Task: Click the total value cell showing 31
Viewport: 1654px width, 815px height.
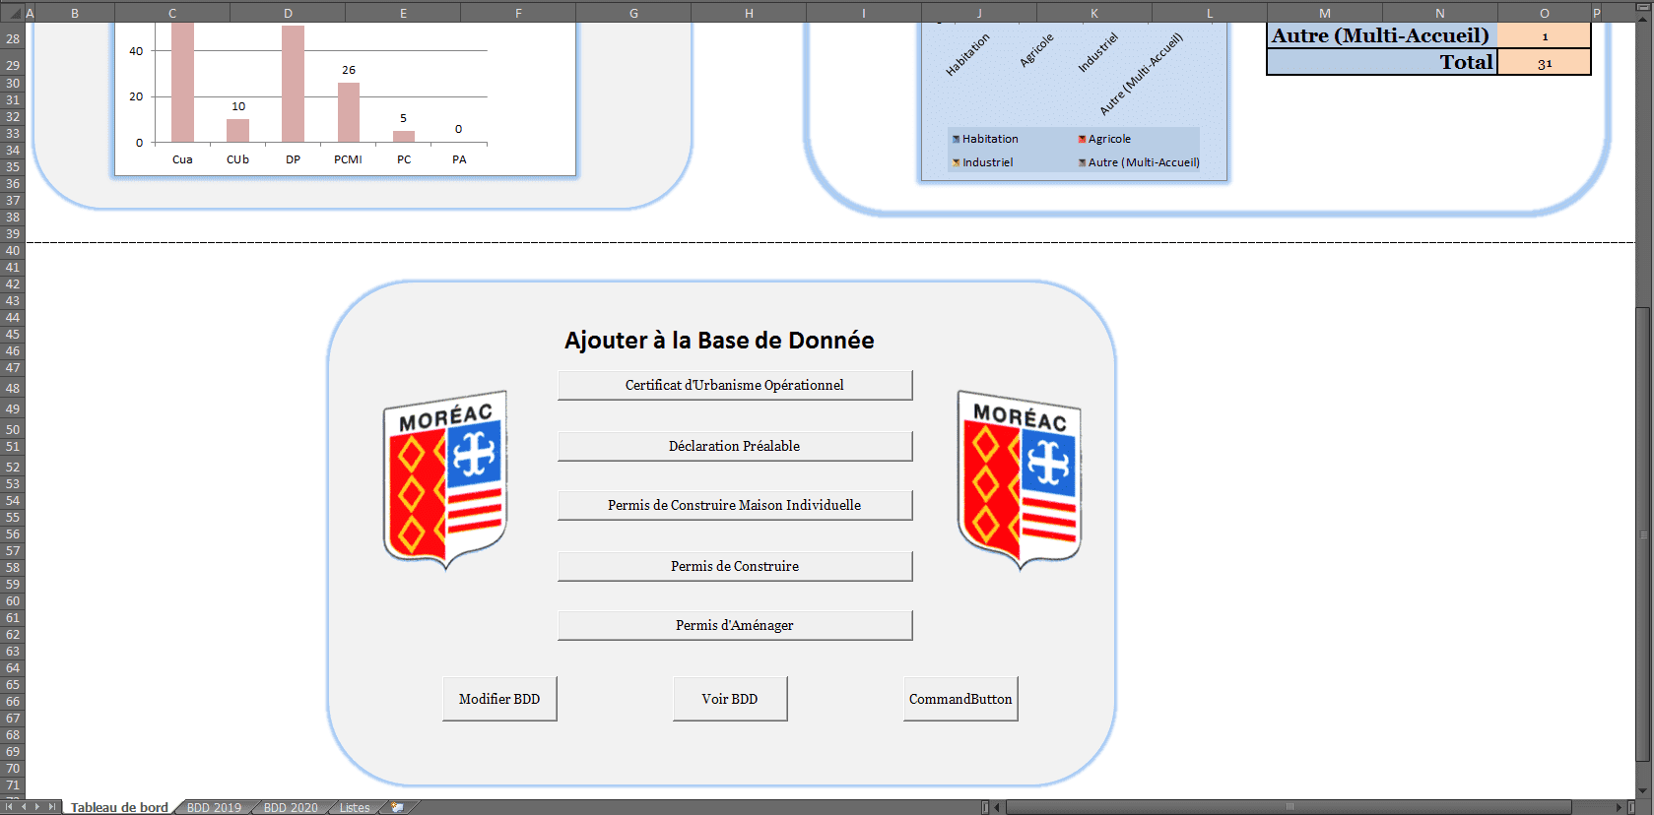Action: coord(1545,62)
